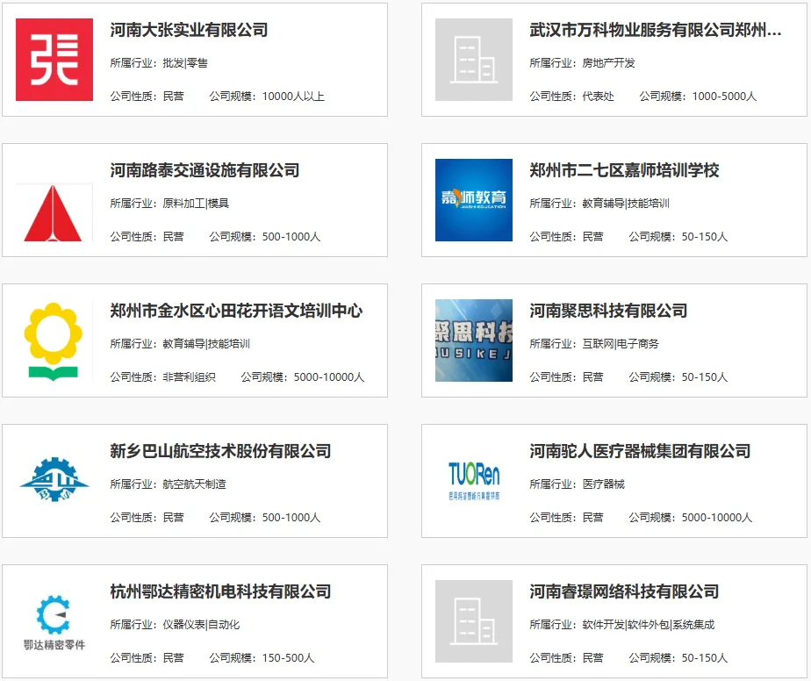Open the yellow flower logo of 心田花开
Image resolution: width=811 pixels, height=681 pixels.
(x=54, y=341)
